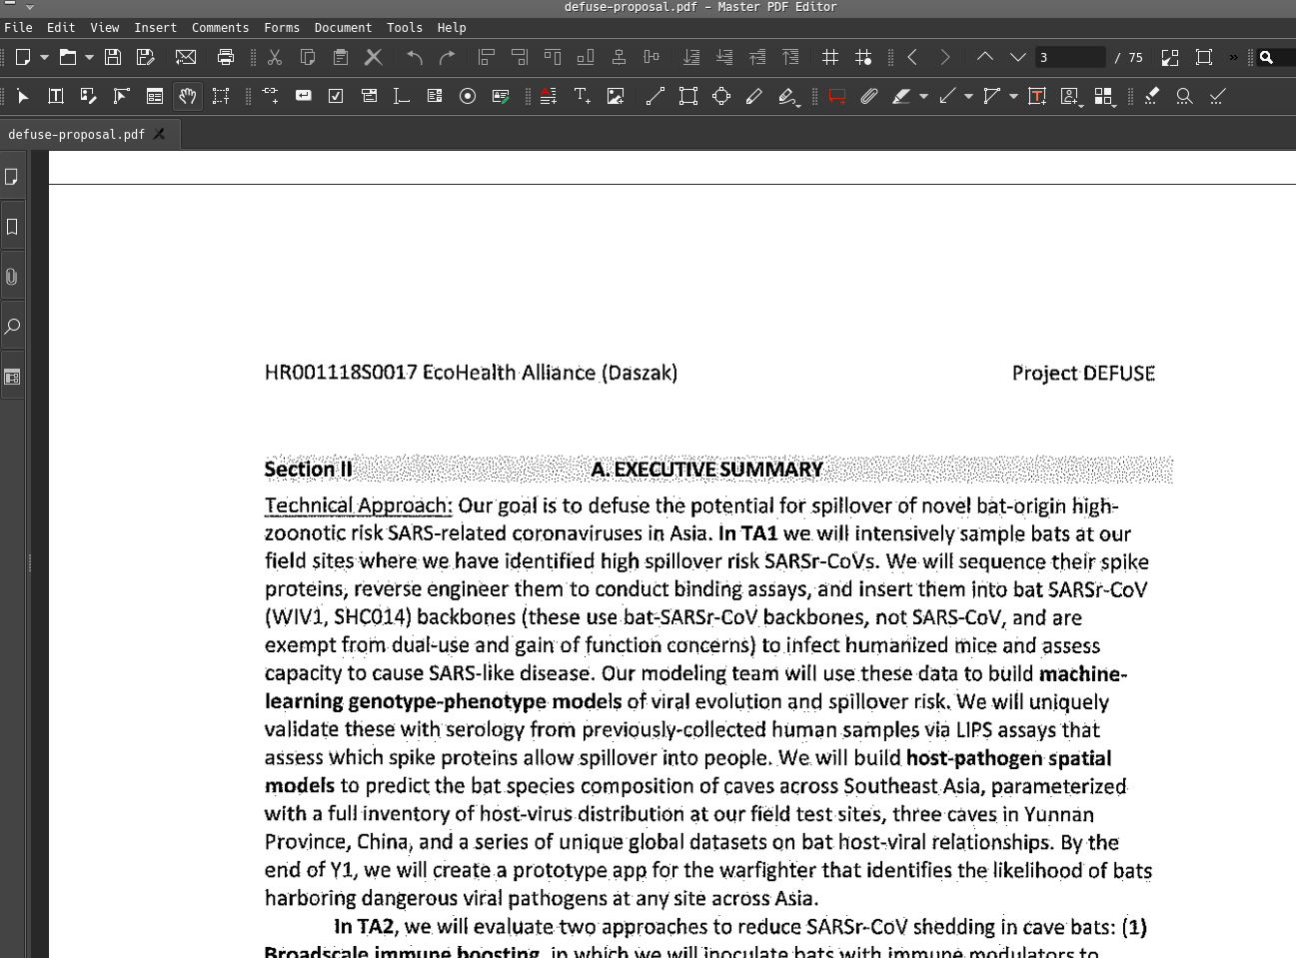Close the defuse-proposal.pdf tab

coord(159,134)
